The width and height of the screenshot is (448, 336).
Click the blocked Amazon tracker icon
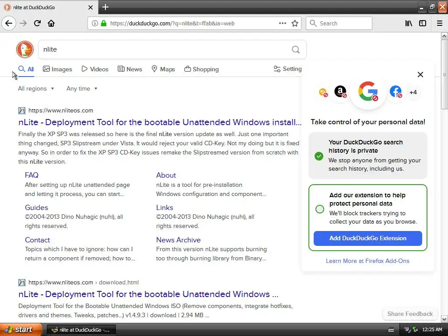340,92
